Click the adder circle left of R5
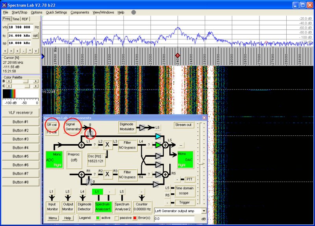 pyautogui.click(x=165, y=174)
